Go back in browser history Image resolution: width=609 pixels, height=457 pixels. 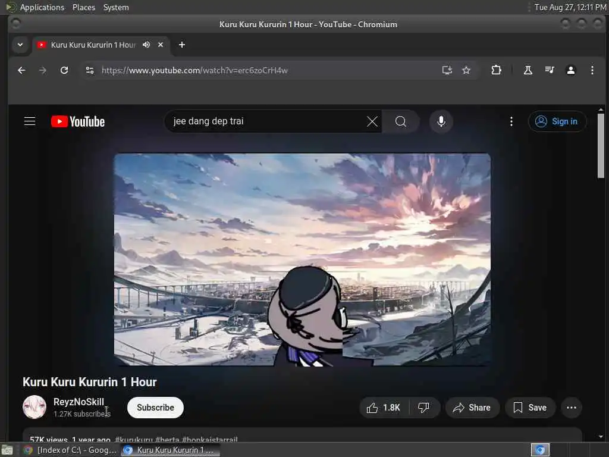(21, 70)
